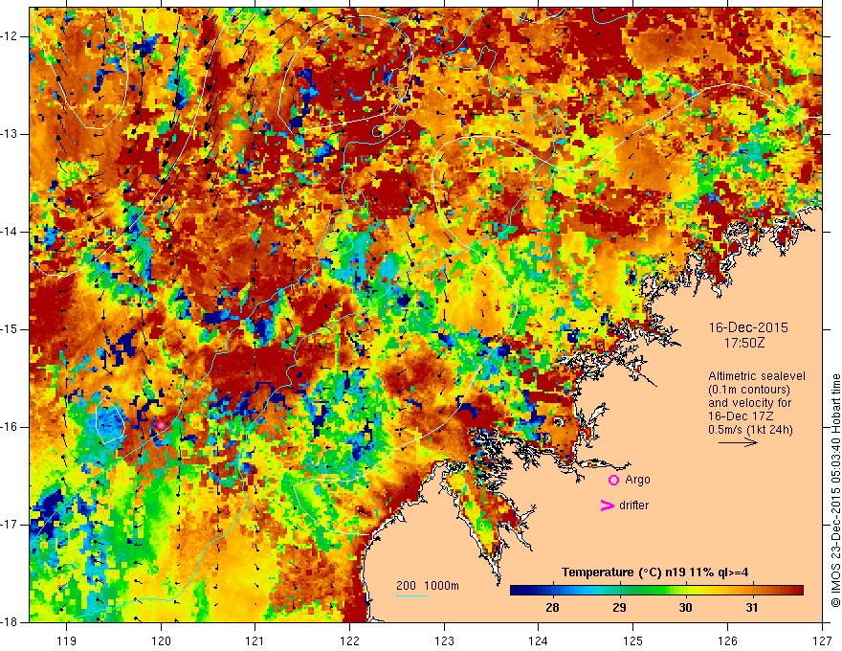Click the color bar label '30'
Viewport: 842px width, 651px height.
tap(685, 608)
